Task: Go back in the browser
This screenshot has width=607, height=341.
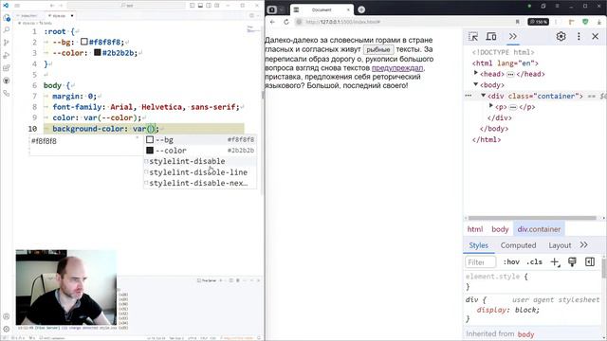Action: coord(272,22)
